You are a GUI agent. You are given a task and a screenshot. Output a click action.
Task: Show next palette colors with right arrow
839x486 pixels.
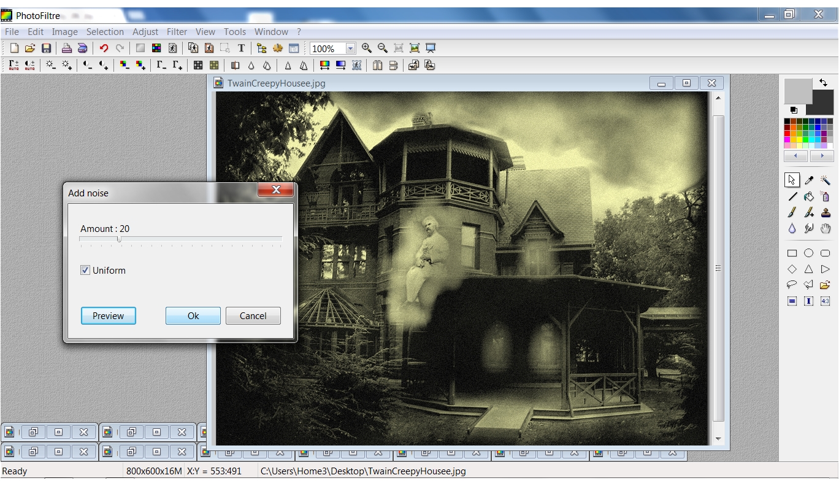pyautogui.click(x=822, y=156)
